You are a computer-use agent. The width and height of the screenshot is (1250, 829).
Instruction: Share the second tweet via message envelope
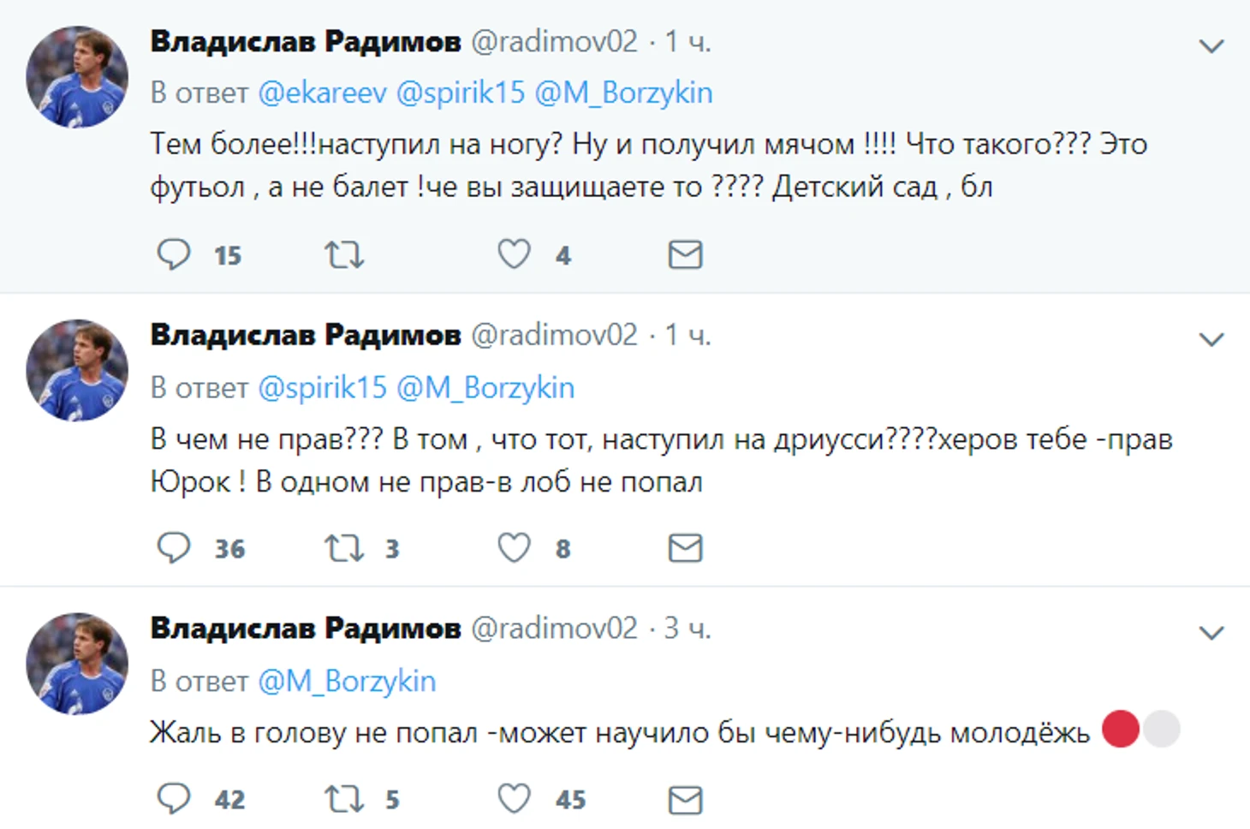click(x=685, y=548)
